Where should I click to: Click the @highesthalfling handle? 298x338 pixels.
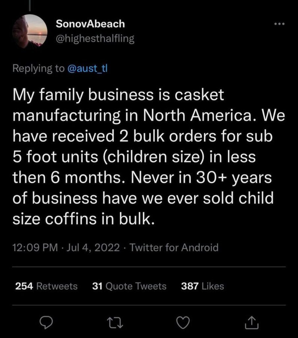tap(95, 39)
